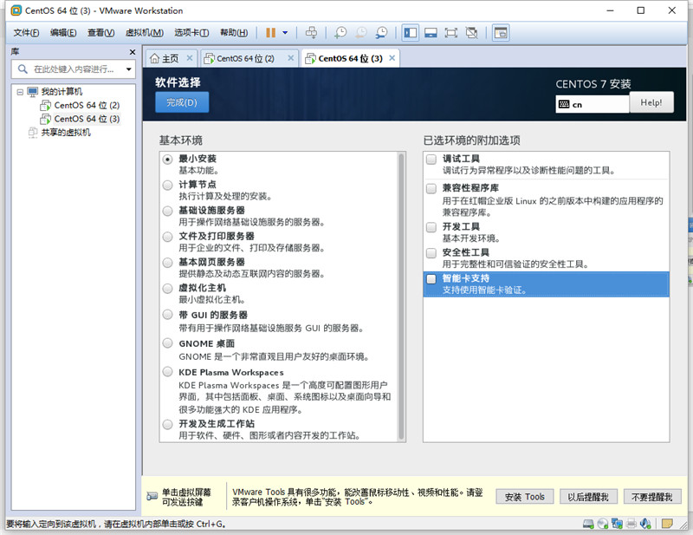Click the library search magnifier icon
The height and width of the screenshot is (535, 693).
23,69
